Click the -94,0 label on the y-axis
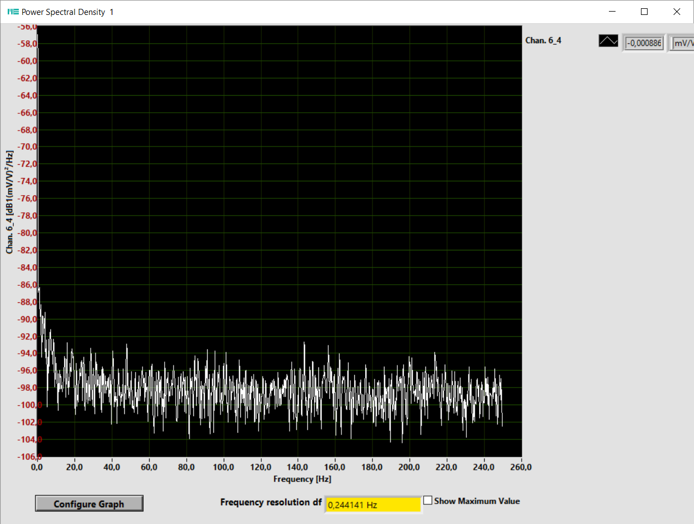The image size is (694, 524). click(27, 353)
